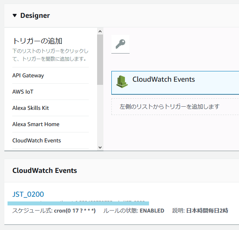This screenshot has height=230, width=239.
Task: Select the CloudWatch Events trigger box title
Action: 163,79
